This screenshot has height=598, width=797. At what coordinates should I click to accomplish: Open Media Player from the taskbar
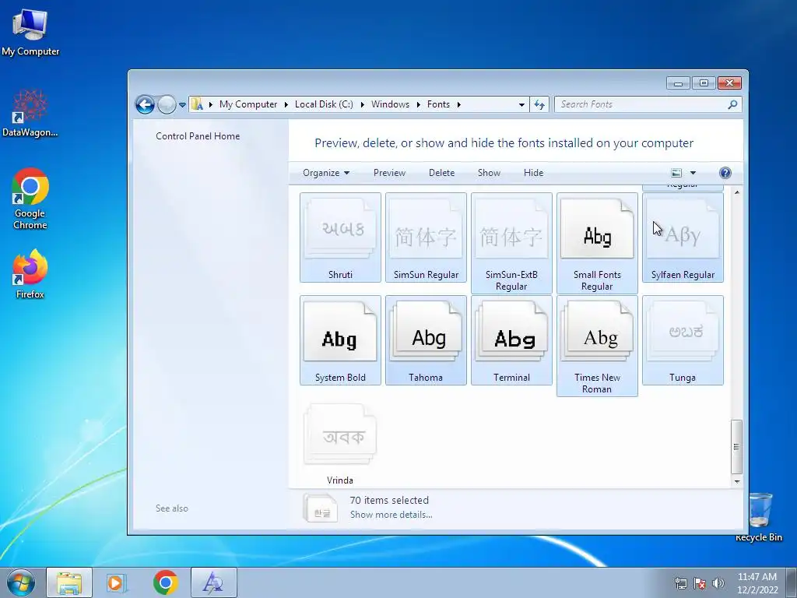click(x=117, y=582)
